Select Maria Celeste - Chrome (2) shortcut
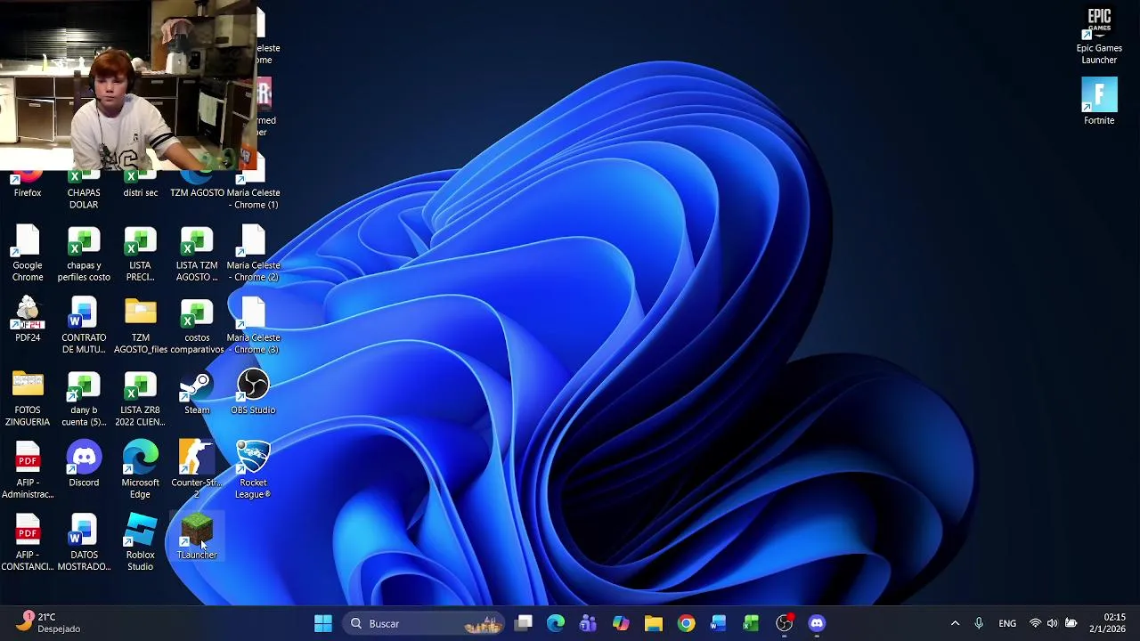The image size is (1140, 641). click(x=253, y=253)
